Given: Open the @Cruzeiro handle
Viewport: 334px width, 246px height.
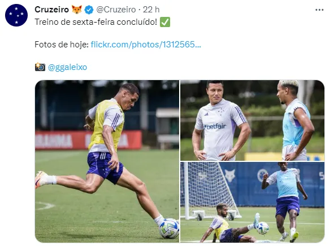Looking at the screenshot, I should (x=116, y=10).
